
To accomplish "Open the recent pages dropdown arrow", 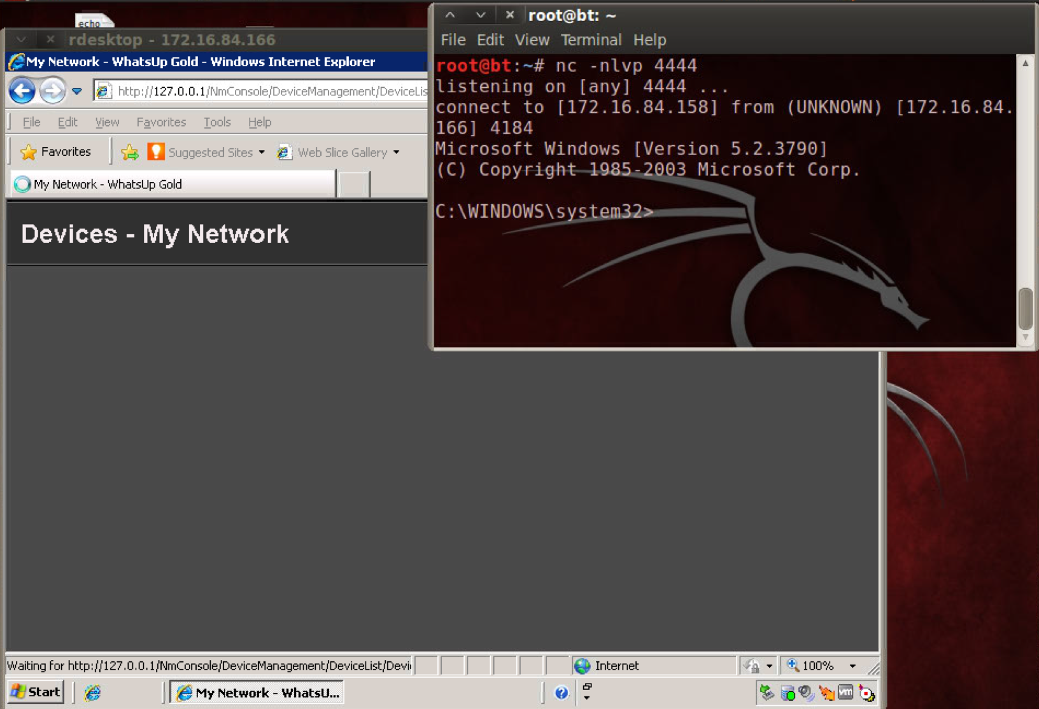I will (x=77, y=91).
